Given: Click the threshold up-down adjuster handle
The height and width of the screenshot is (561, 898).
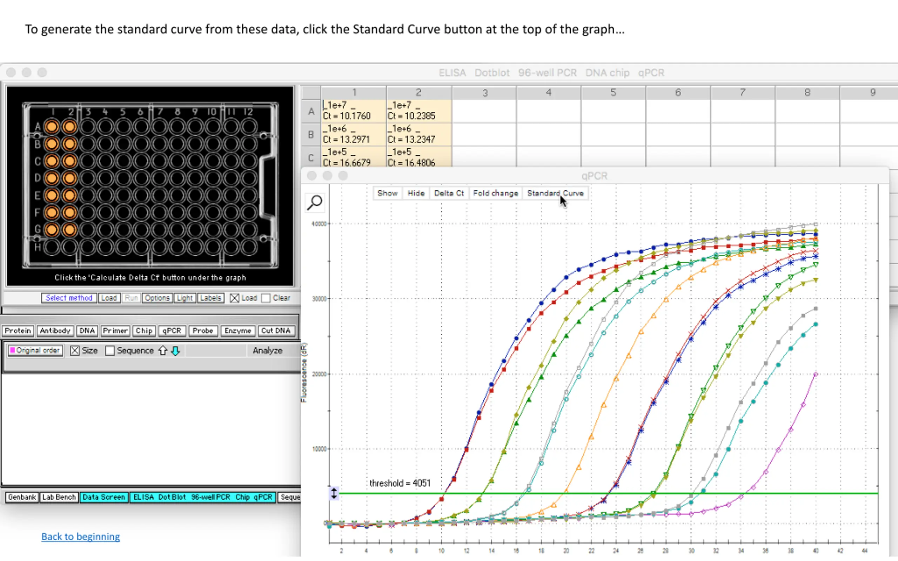Looking at the screenshot, I should (334, 493).
